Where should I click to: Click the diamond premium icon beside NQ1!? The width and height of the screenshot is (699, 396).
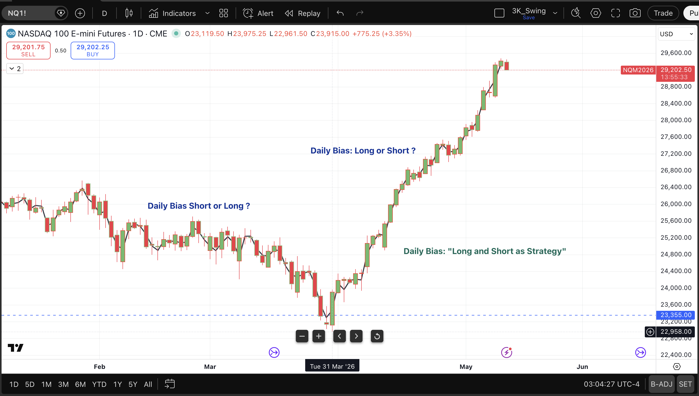pyautogui.click(x=61, y=13)
